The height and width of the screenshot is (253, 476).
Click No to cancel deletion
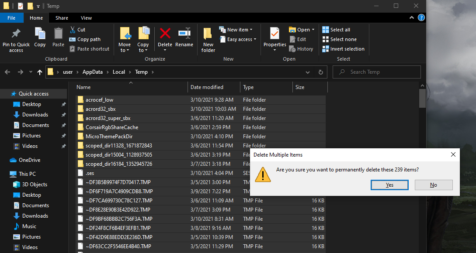click(433, 185)
